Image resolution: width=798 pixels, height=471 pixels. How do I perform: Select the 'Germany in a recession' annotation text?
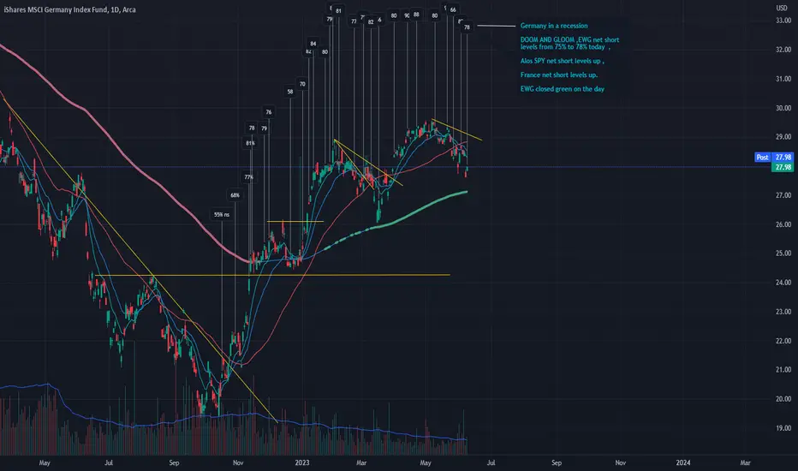[554, 26]
